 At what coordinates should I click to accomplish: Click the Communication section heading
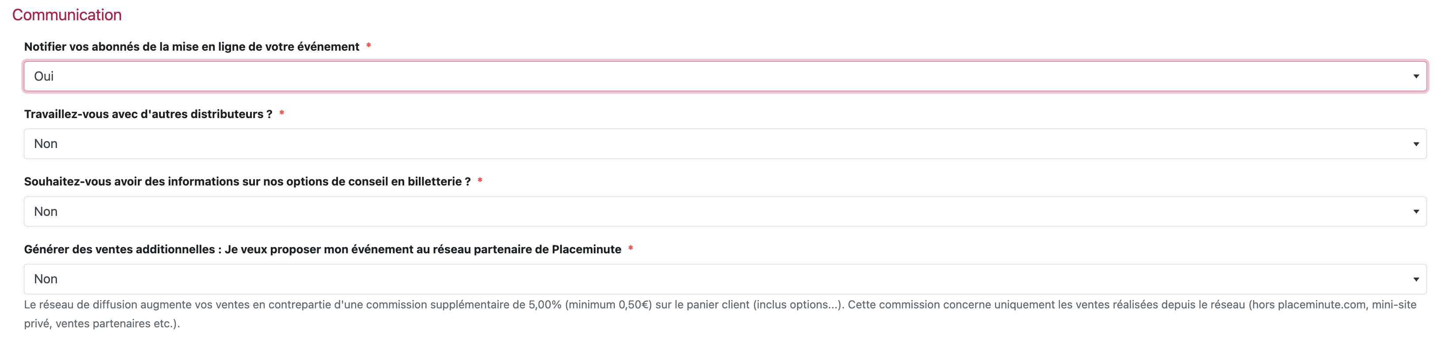(x=67, y=15)
